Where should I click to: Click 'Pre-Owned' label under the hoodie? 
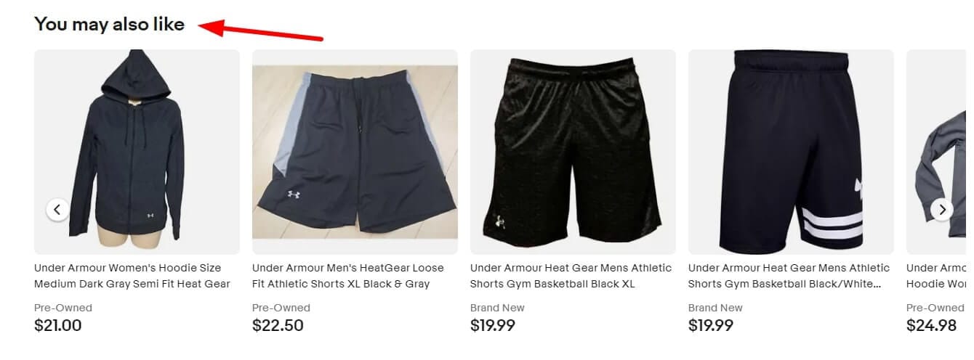[63, 308]
